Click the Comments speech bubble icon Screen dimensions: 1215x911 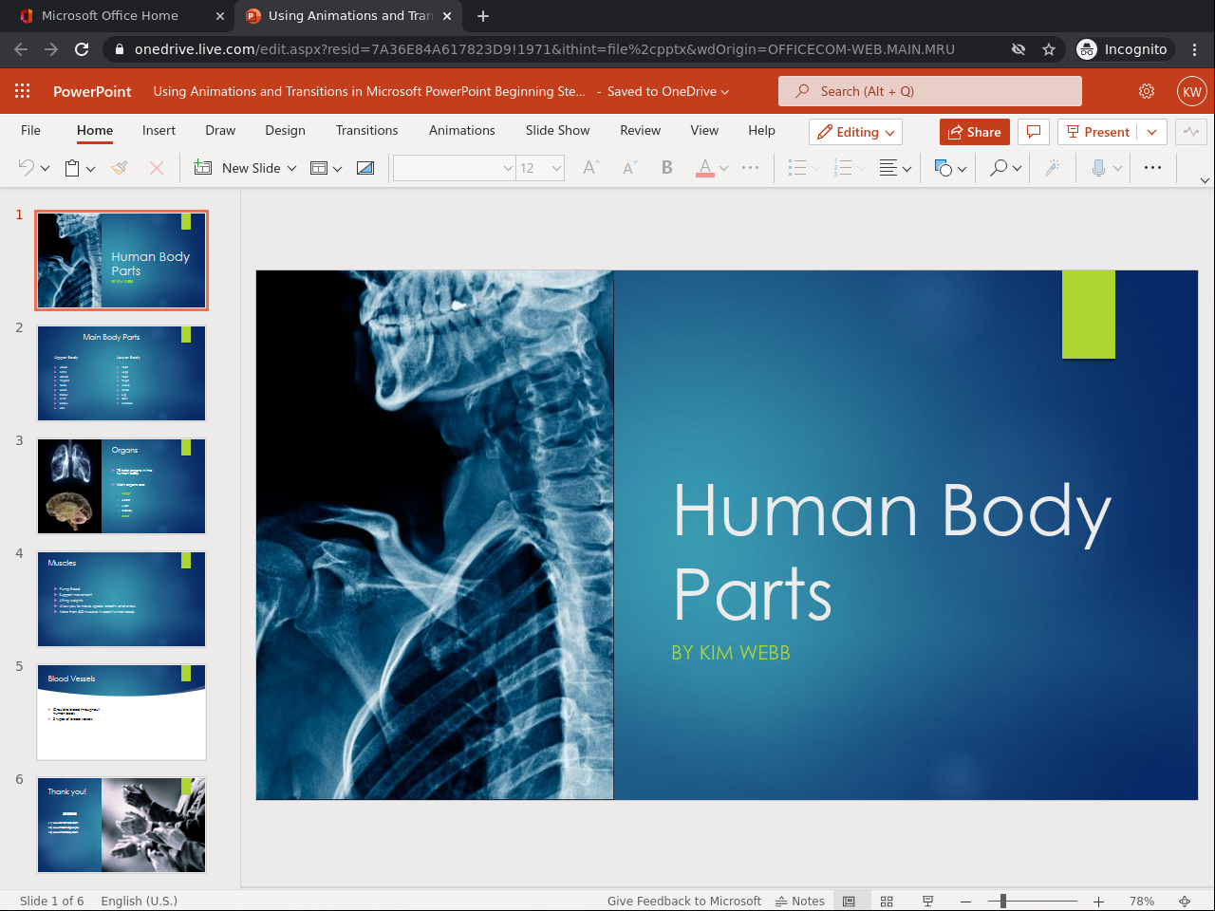[1034, 132]
